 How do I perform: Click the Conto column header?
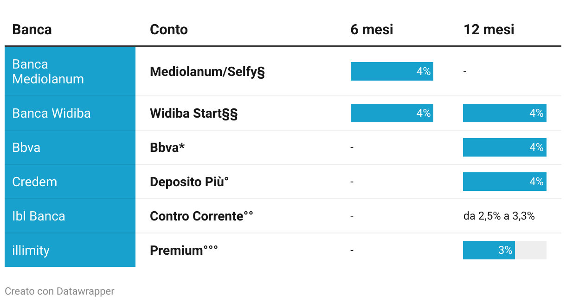pyautogui.click(x=169, y=30)
